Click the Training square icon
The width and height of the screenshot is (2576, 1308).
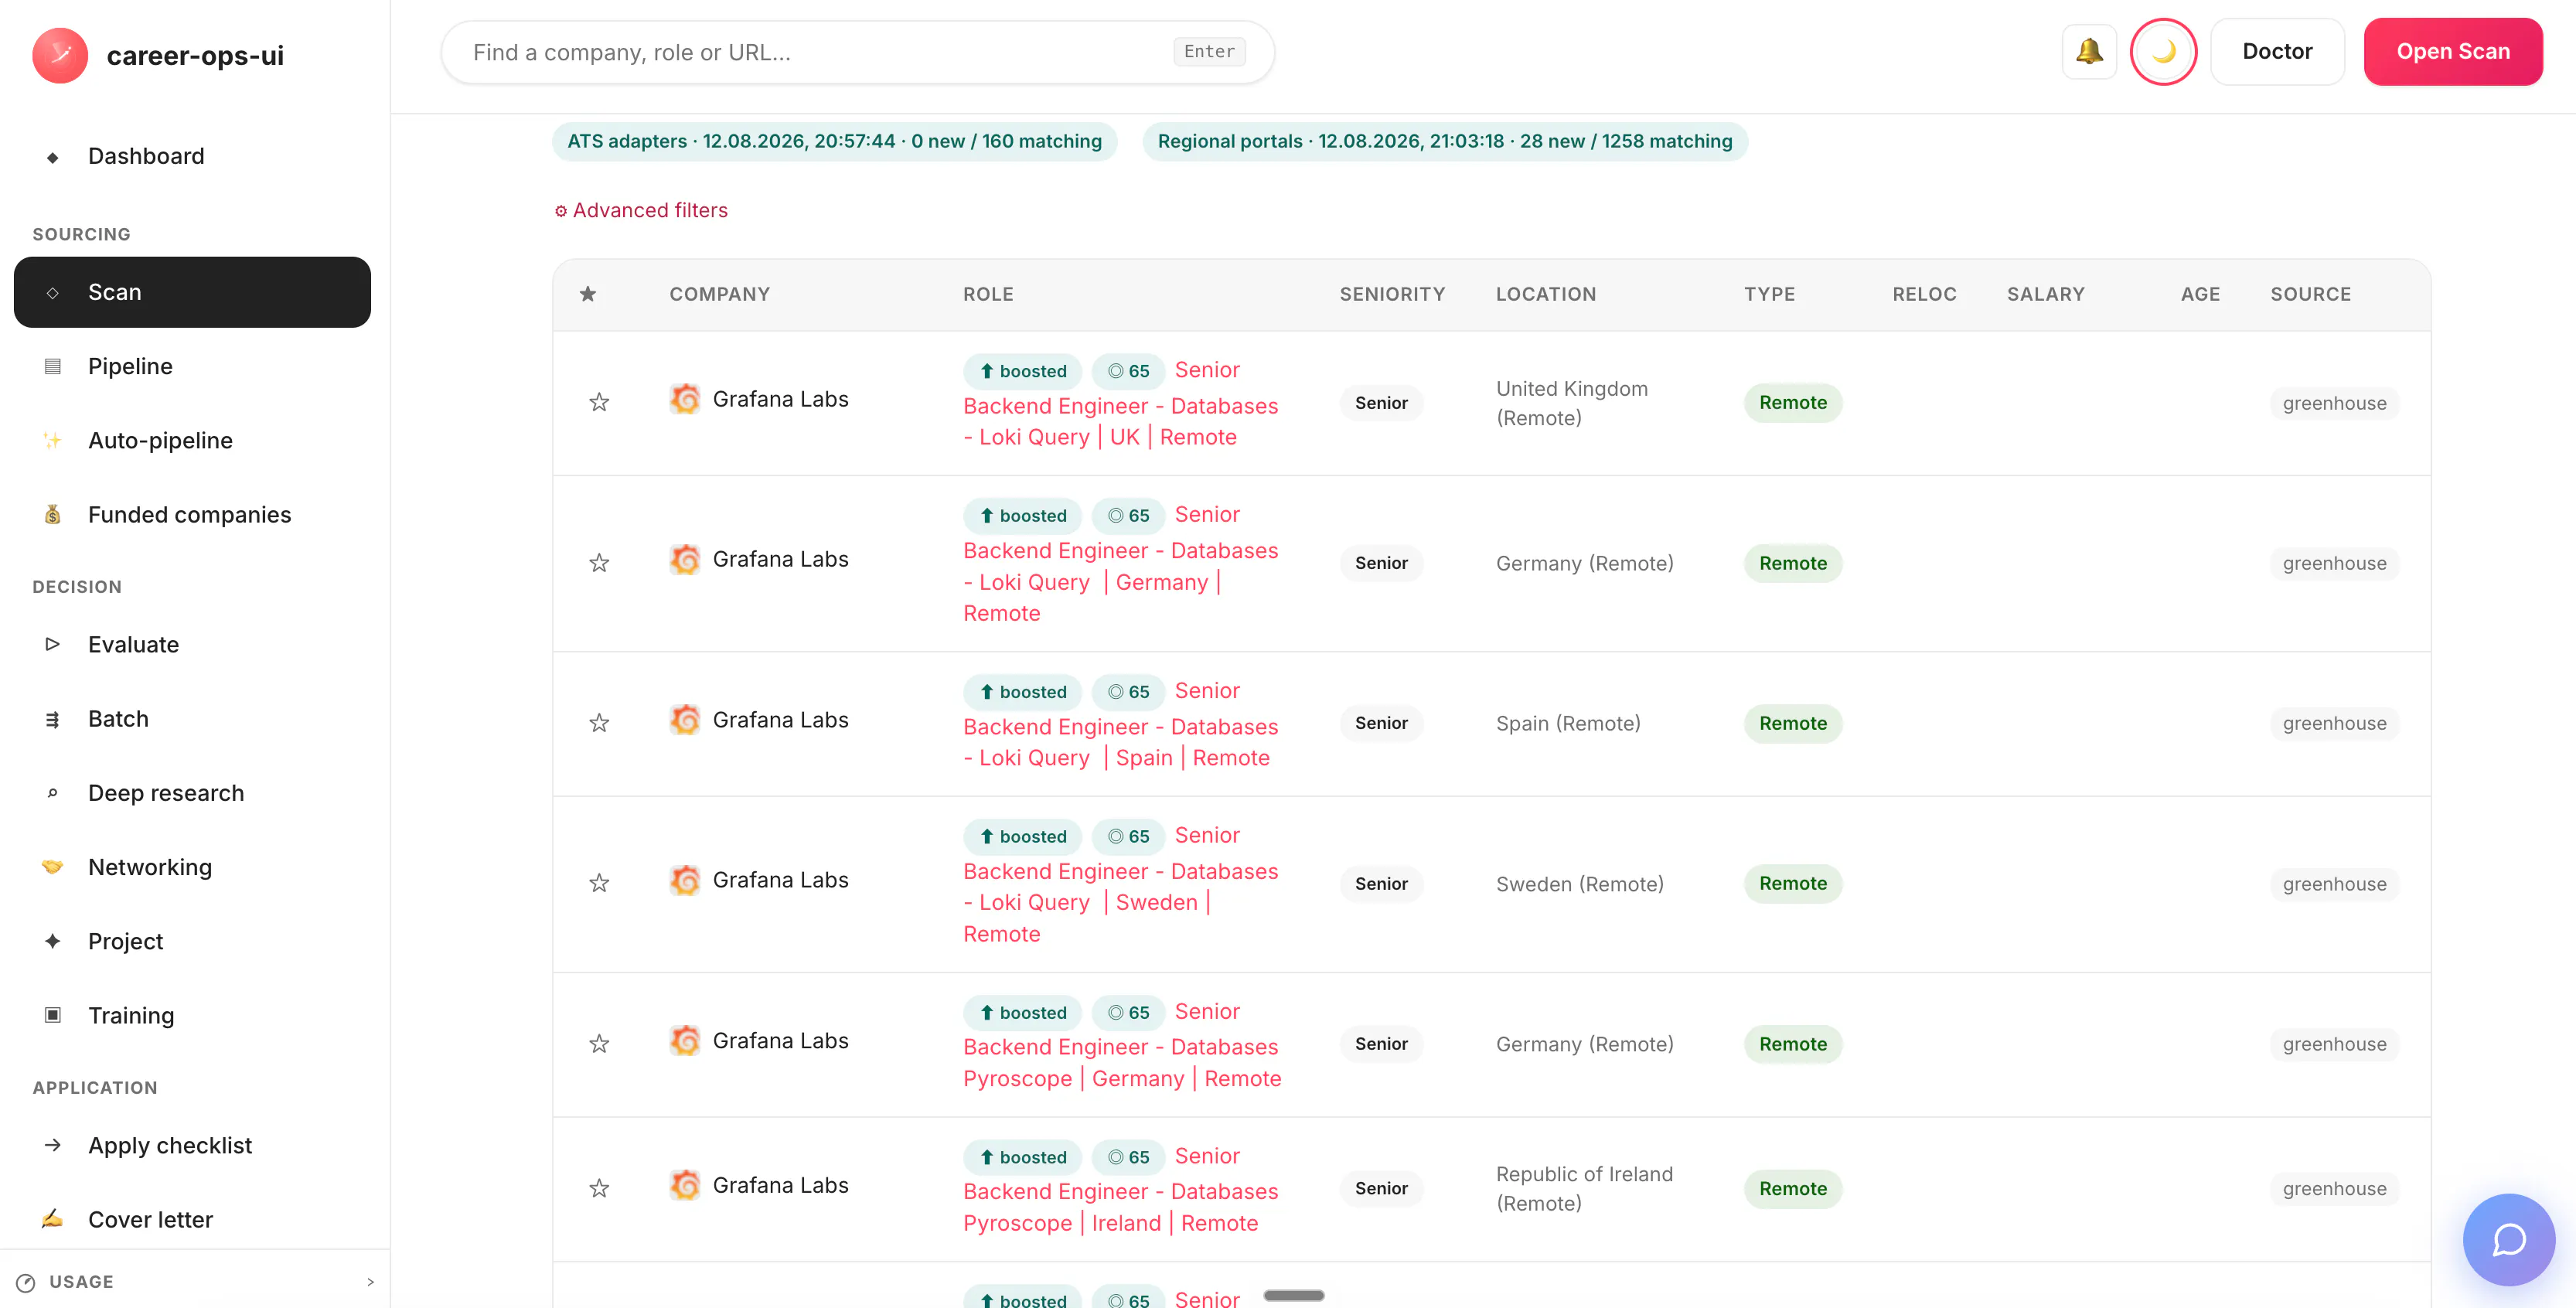(52, 1015)
